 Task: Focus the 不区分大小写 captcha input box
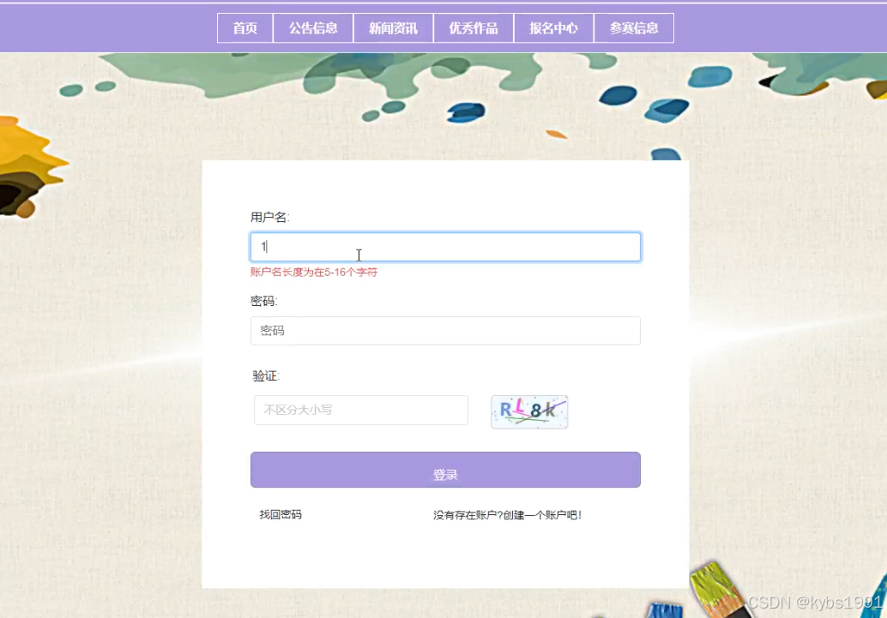361,410
